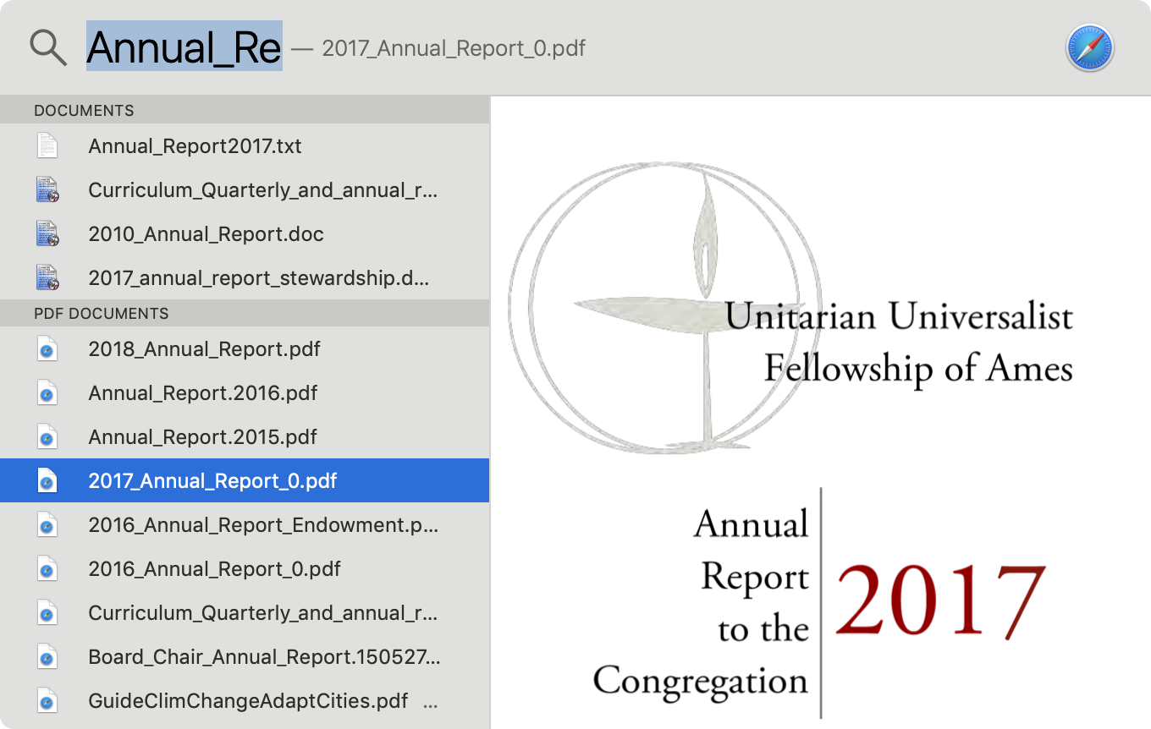Select 2016_Annual_Report_0.pdf result
The height and width of the screenshot is (729, 1151).
coord(245,568)
